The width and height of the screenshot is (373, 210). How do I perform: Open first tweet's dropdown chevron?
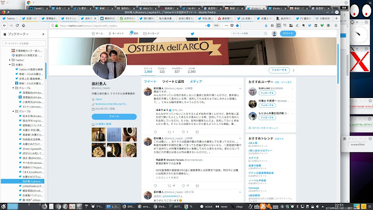[240, 89]
